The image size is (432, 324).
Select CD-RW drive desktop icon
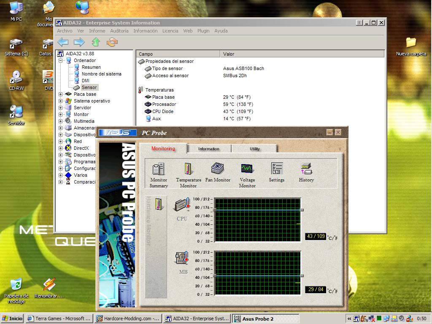[x=16, y=81]
